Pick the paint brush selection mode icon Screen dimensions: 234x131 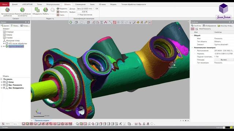point(134,22)
